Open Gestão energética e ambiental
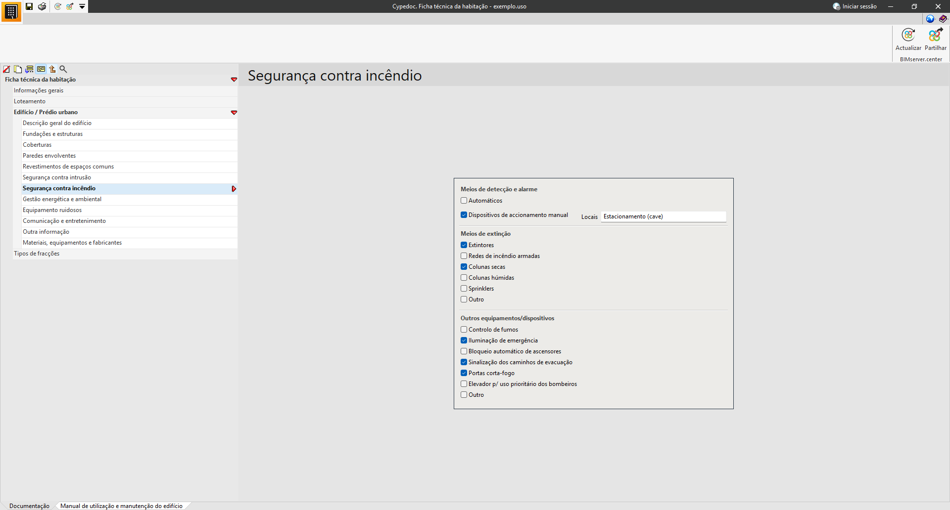The width and height of the screenshot is (950, 510). point(62,199)
